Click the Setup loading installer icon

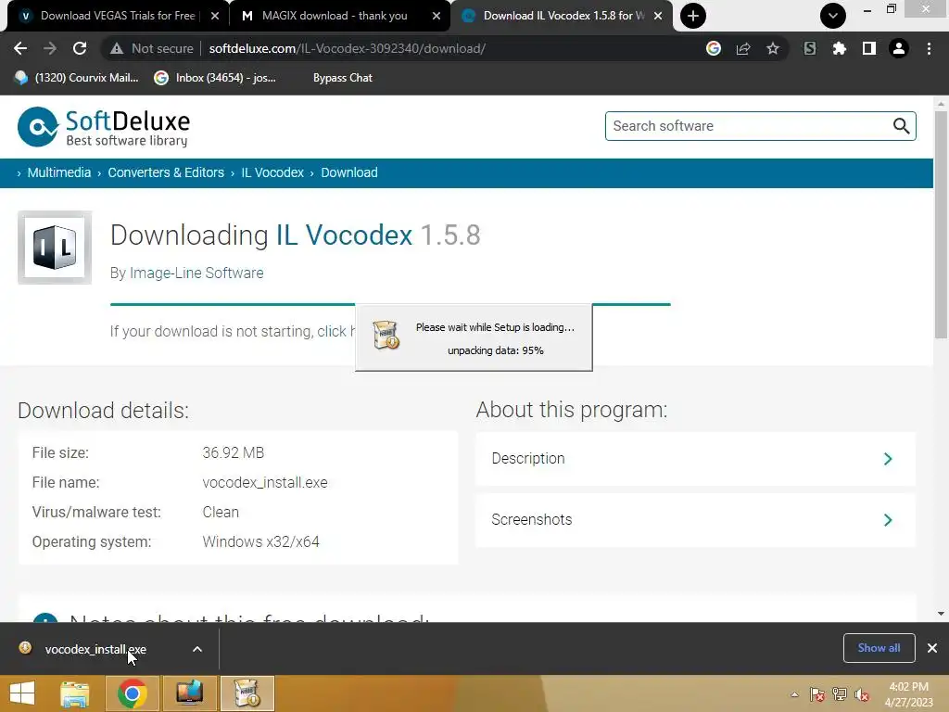386,335
